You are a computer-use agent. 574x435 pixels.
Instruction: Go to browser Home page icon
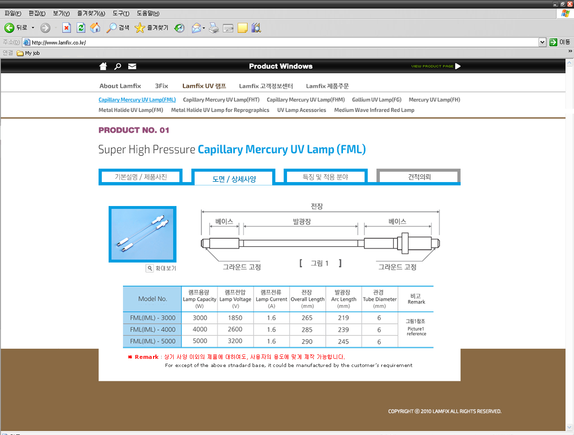(x=95, y=28)
